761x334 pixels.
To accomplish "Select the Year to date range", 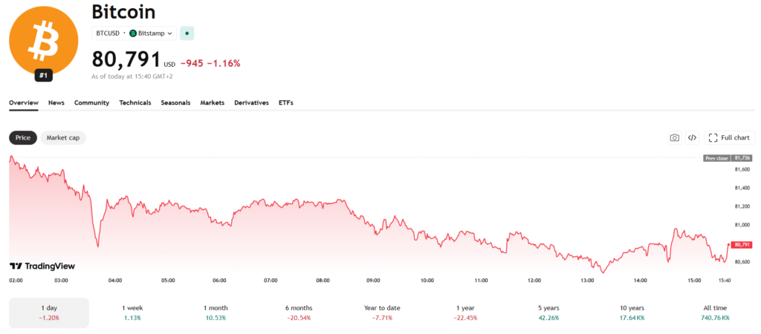I will coord(383,312).
